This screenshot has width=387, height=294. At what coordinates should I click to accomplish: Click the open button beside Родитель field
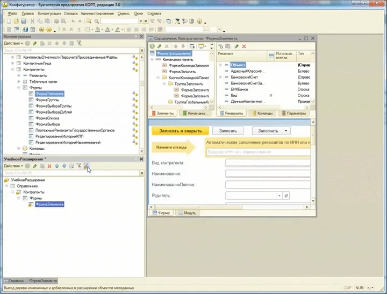[286, 195]
